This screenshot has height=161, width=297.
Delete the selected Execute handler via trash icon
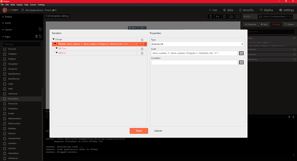pyautogui.click(x=145, y=44)
